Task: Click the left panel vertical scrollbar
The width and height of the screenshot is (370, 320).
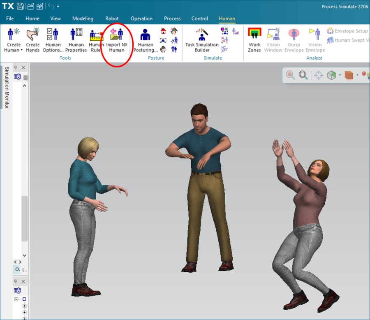Action: coord(24,218)
